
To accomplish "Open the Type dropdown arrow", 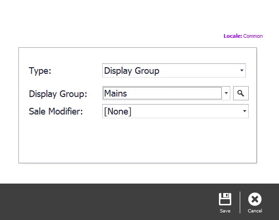I will (x=242, y=70).
